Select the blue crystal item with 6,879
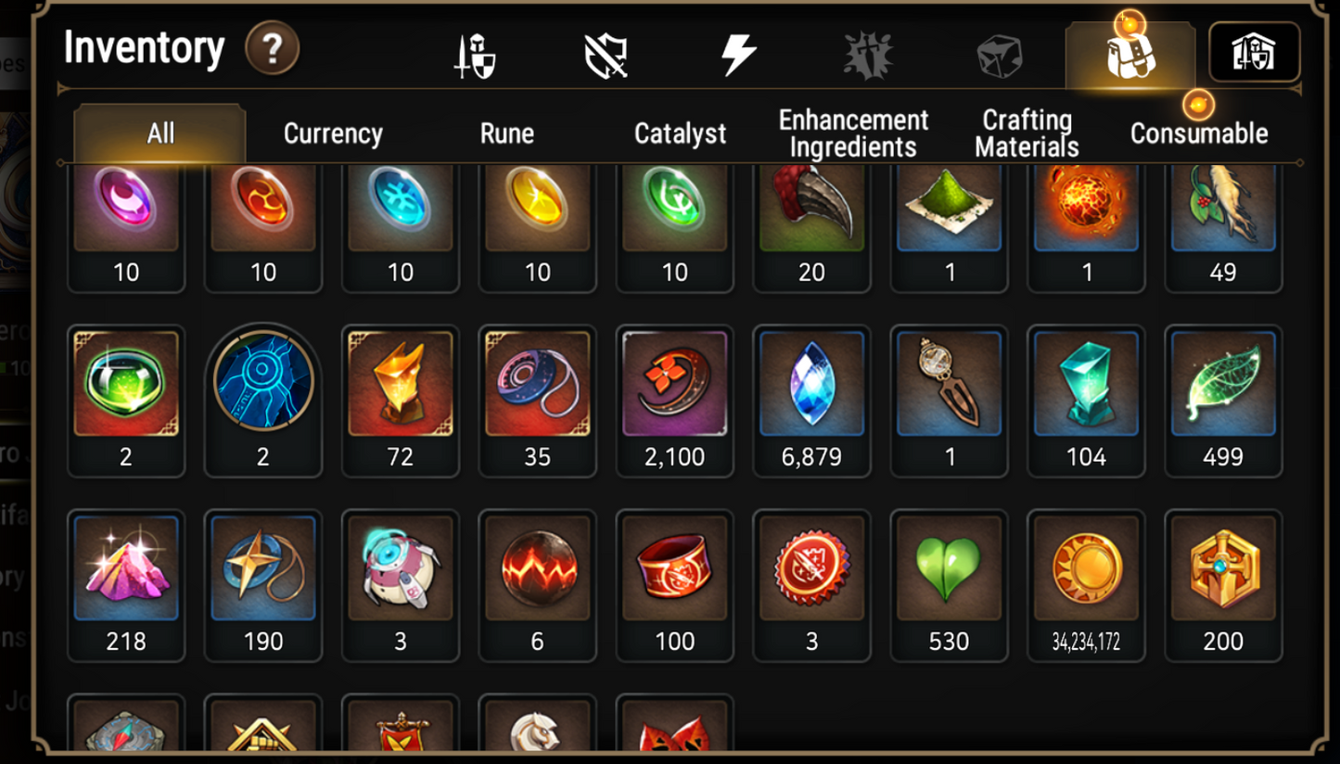 pos(811,401)
